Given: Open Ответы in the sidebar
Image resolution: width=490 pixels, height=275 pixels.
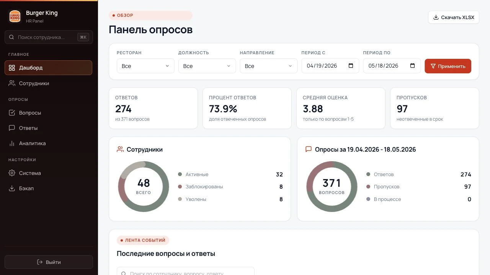Looking at the screenshot, I should click(49, 128).
